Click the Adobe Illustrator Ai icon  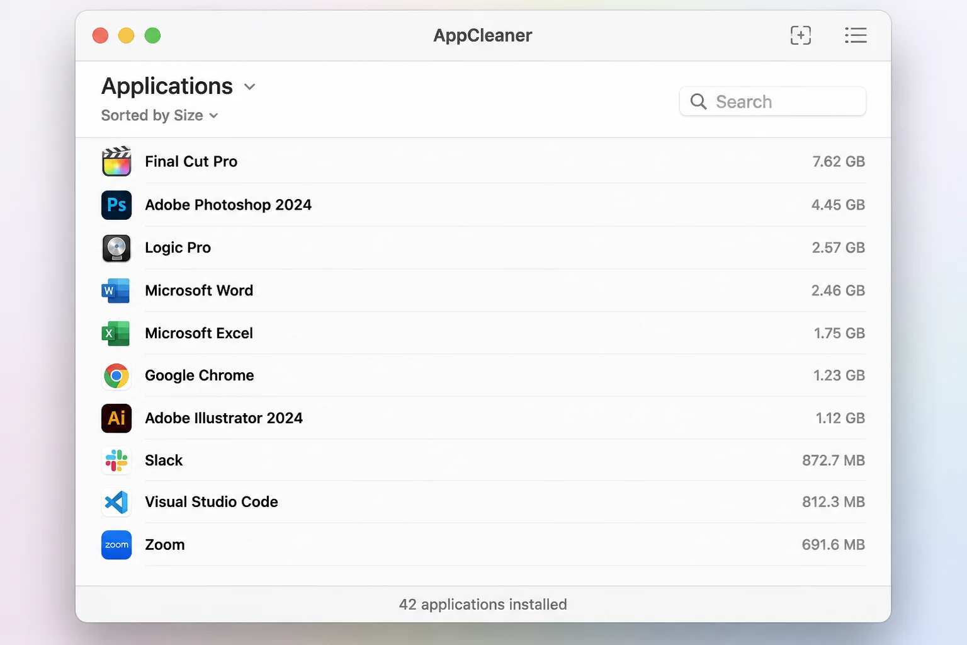coord(116,418)
